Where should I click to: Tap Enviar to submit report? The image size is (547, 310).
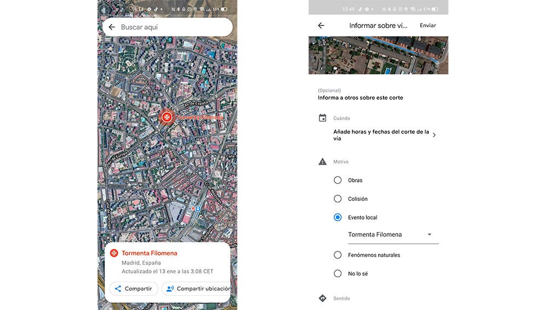pyautogui.click(x=428, y=26)
